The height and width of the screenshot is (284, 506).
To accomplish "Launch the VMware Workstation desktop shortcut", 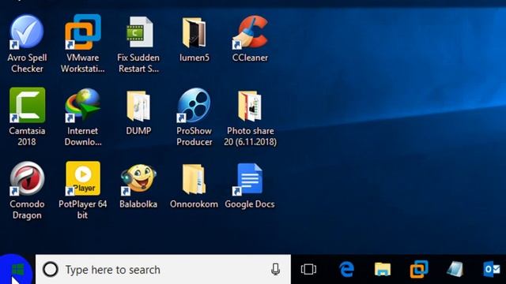I will coord(83,32).
